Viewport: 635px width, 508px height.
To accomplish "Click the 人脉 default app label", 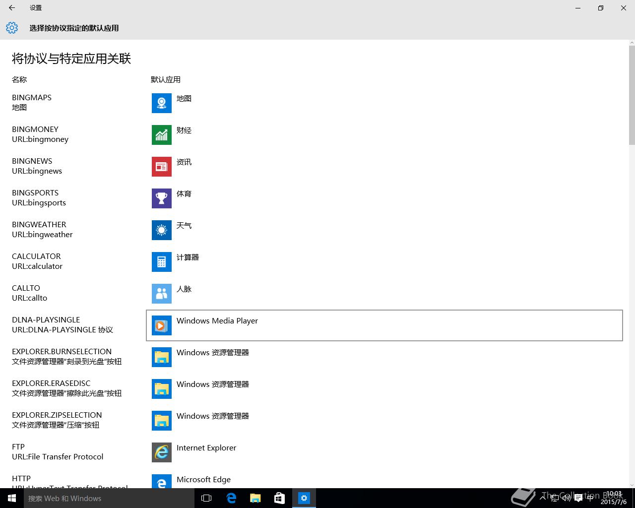I will click(x=184, y=289).
